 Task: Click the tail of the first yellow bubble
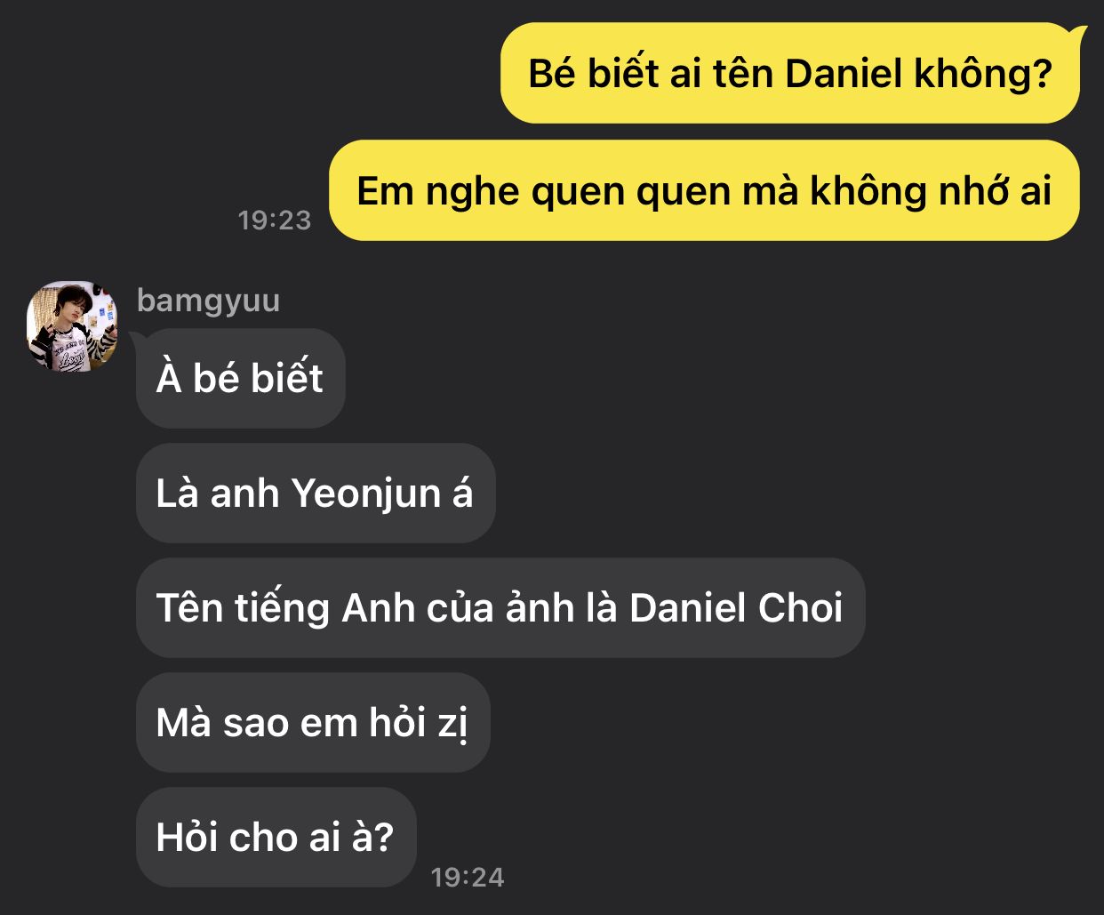1079,36
